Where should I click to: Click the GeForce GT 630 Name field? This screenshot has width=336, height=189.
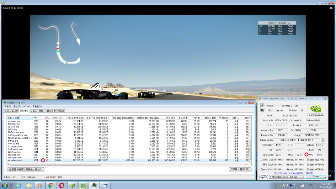[290, 106]
